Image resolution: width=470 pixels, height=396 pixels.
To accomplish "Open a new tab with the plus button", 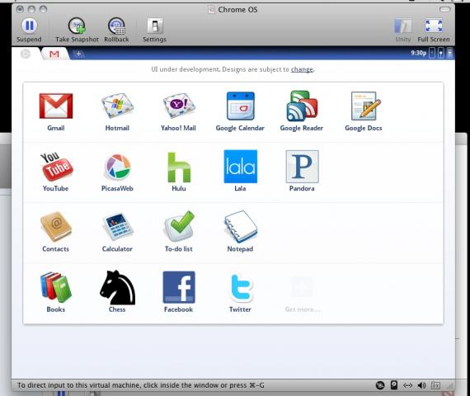I will coord(78,54).
